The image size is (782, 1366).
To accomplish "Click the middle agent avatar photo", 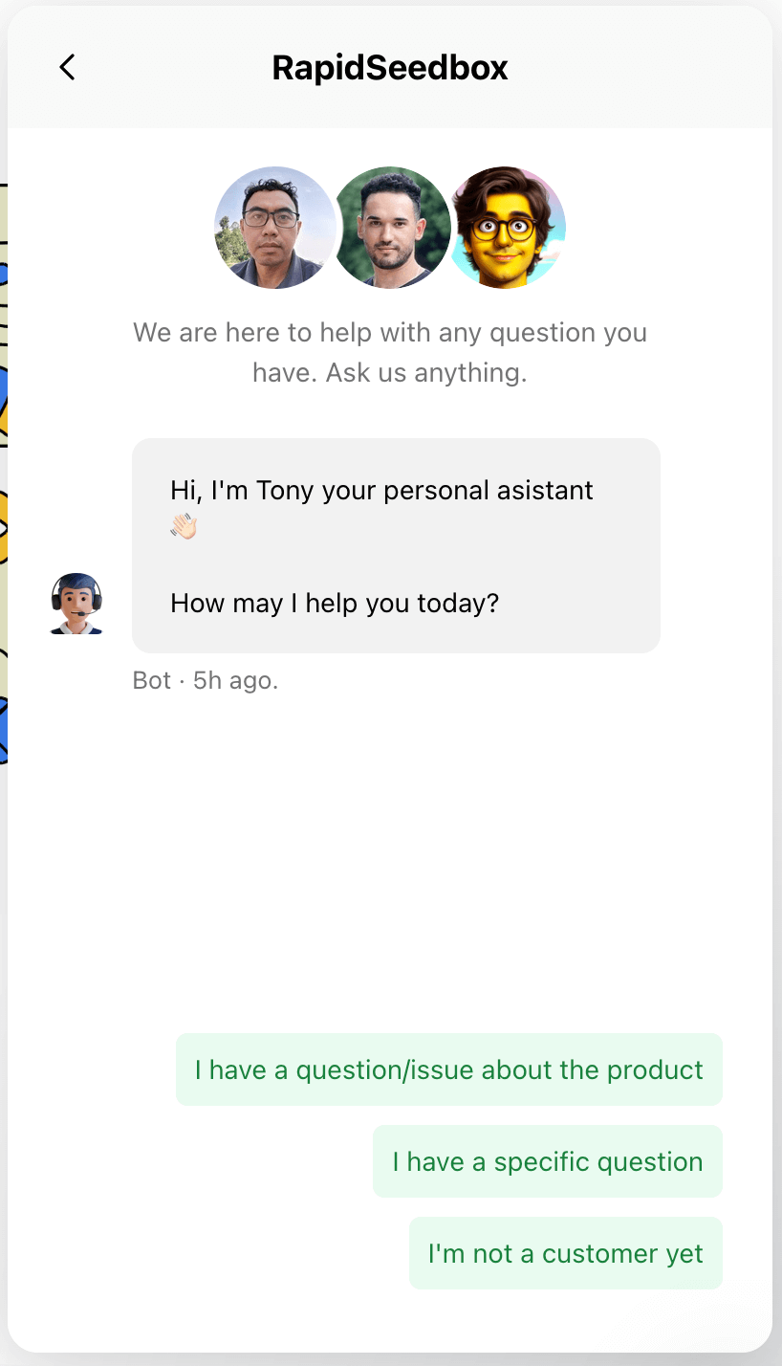I will 391,228.
